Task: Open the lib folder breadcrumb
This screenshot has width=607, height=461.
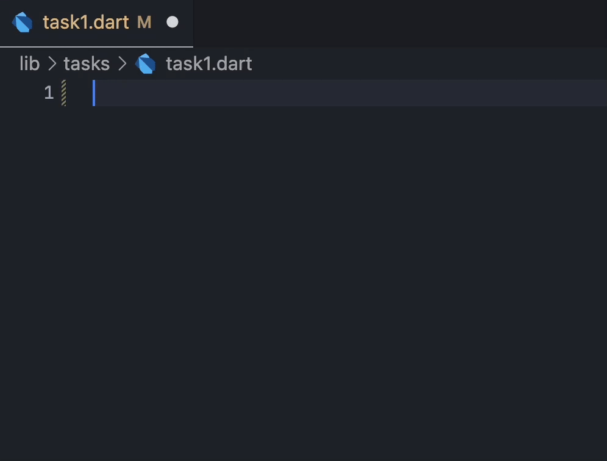Action: [29, 63]
